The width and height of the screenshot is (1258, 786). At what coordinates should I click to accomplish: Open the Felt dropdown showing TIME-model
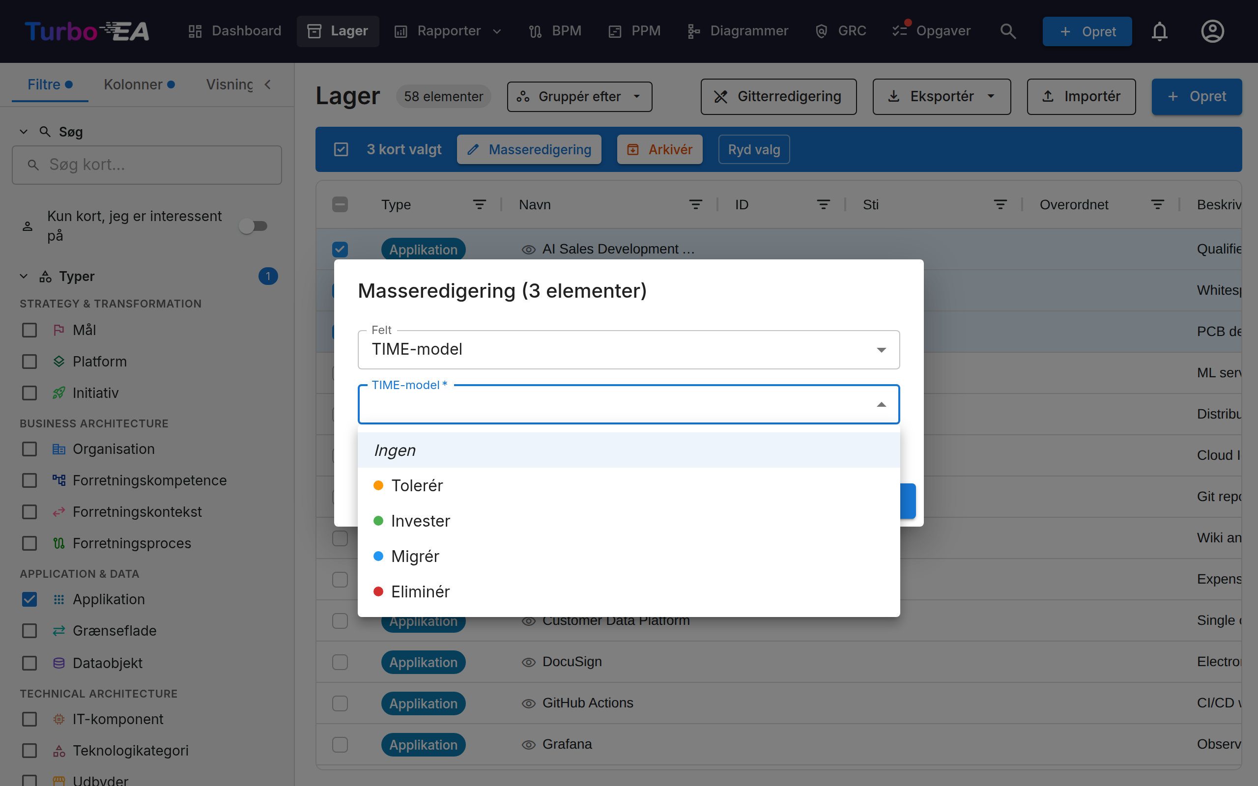(629, 349)
